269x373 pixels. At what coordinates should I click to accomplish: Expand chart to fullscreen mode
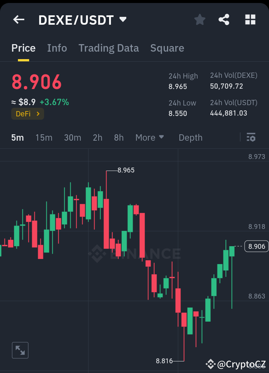20,350
